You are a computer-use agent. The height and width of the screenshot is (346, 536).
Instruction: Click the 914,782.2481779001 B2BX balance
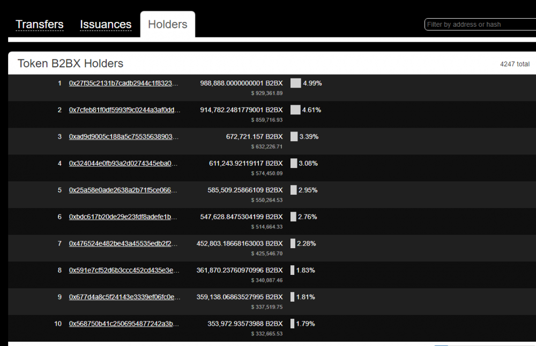241,110
